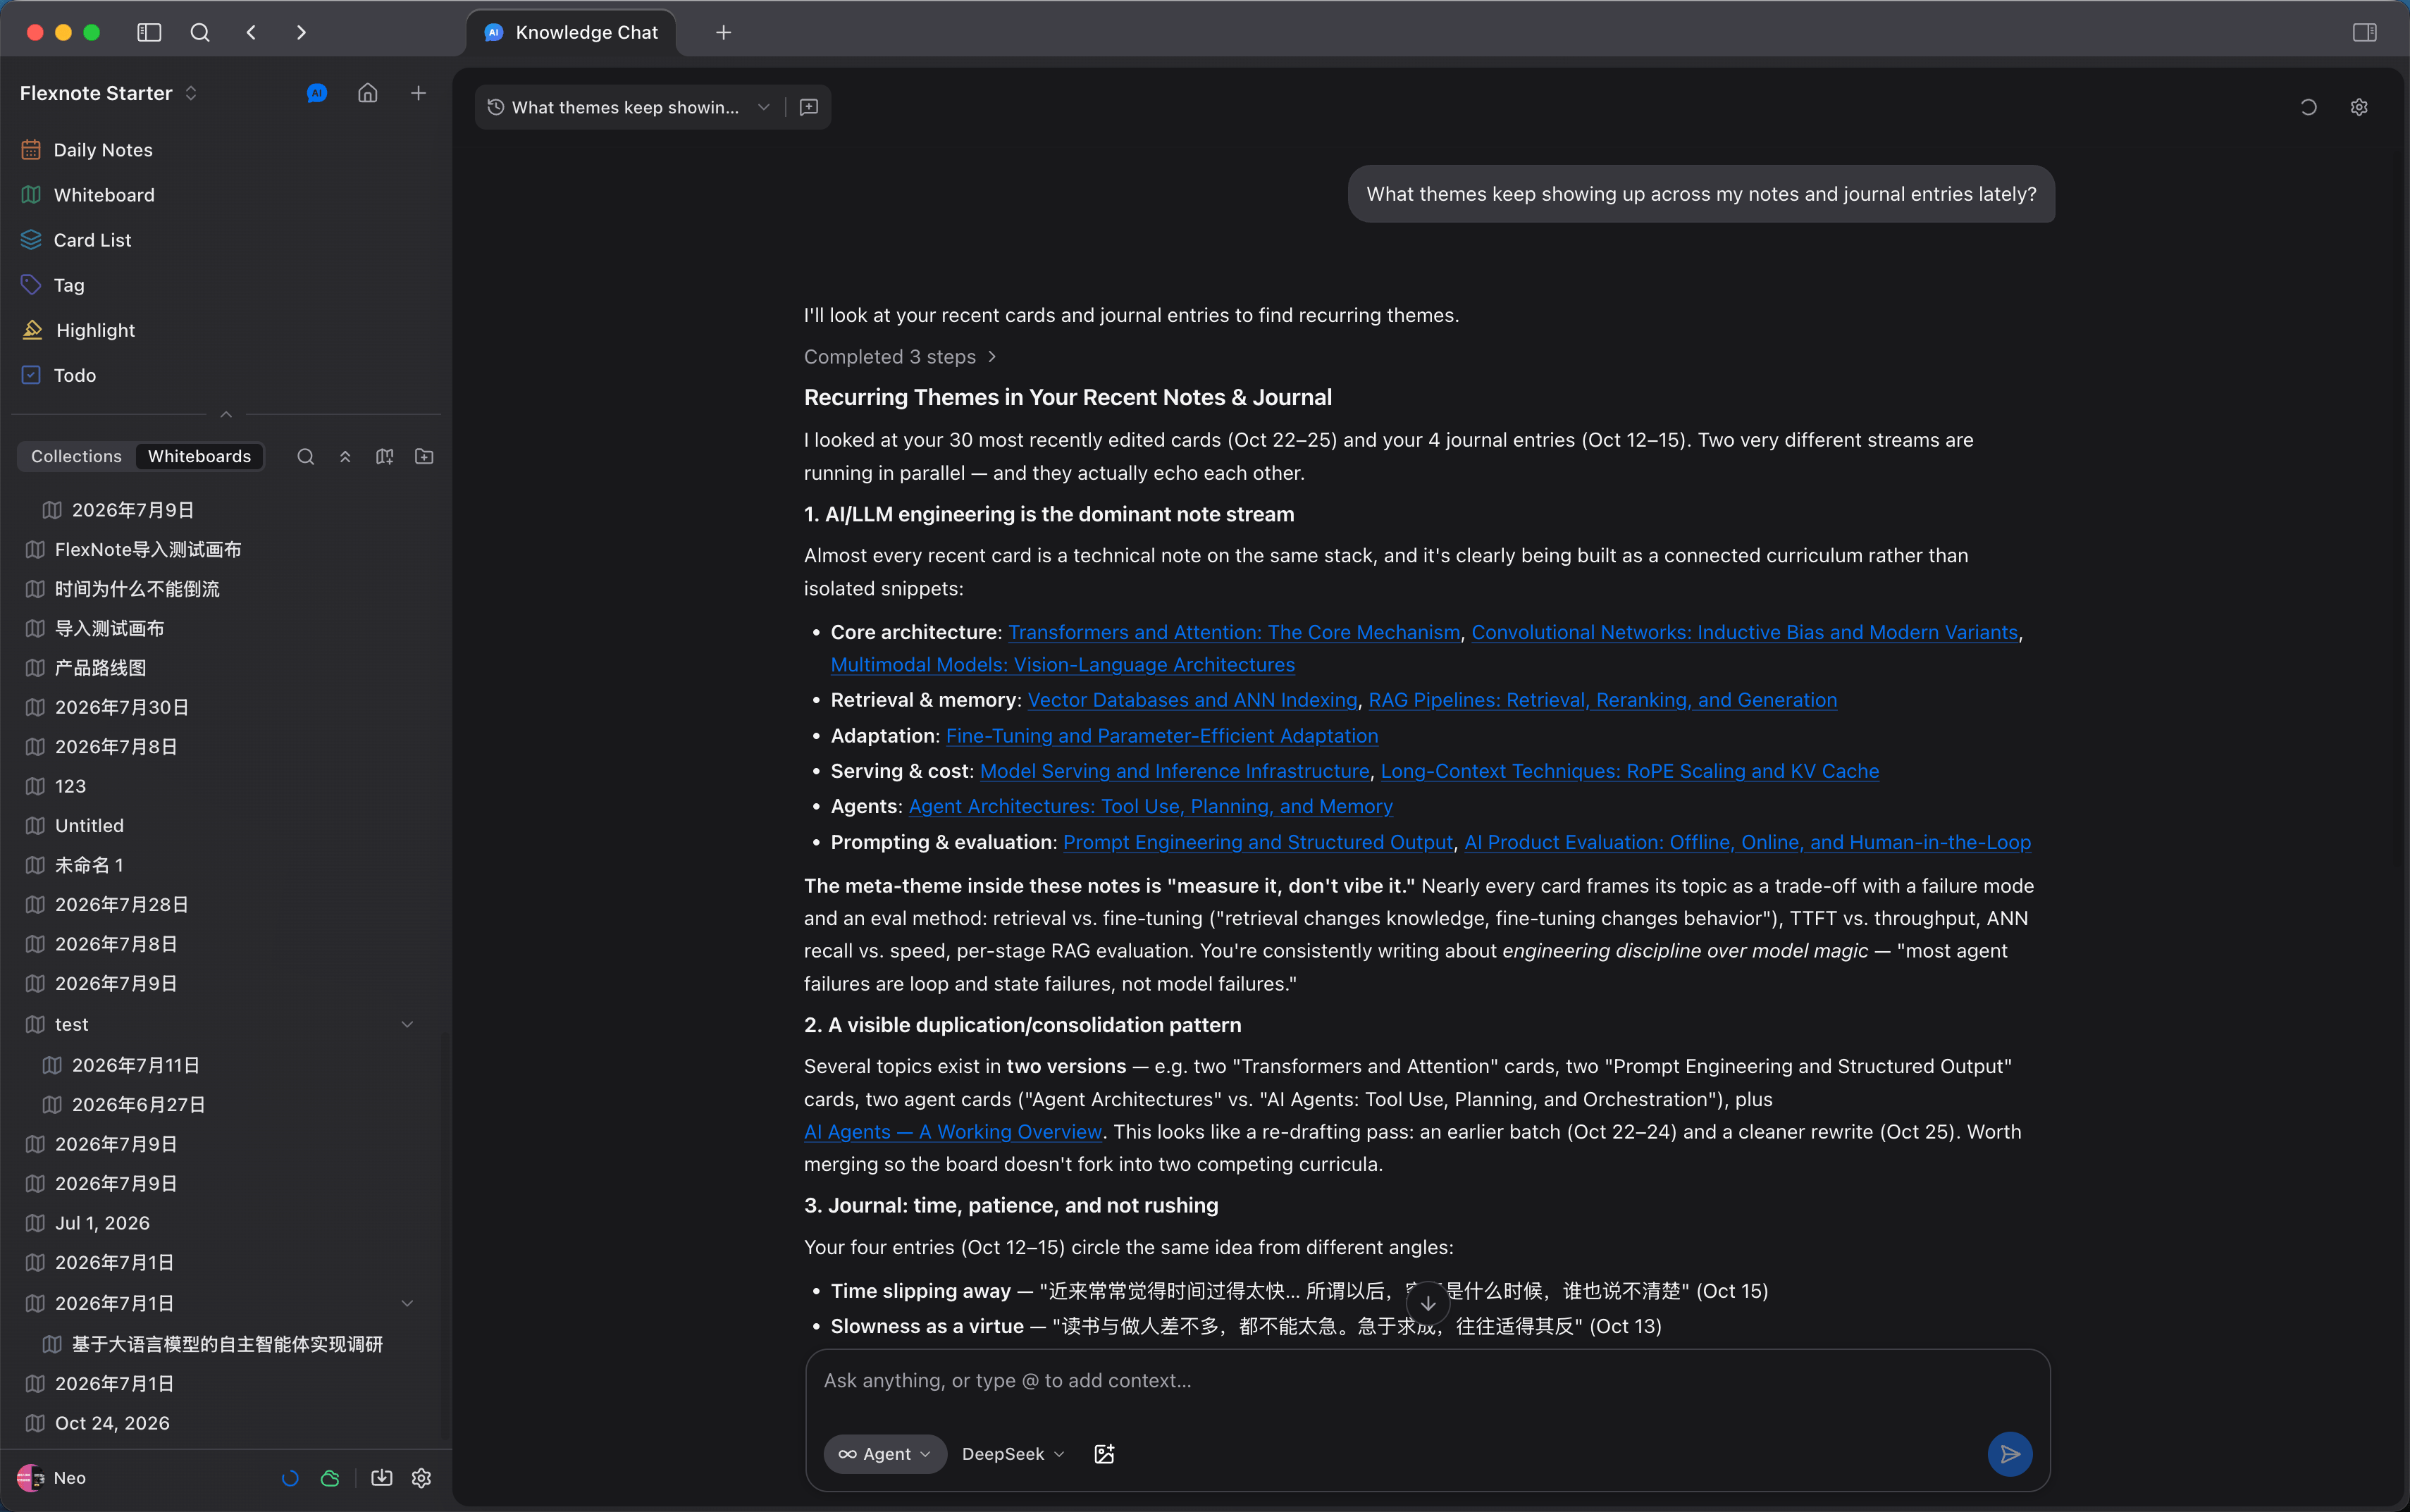Open the search magnifier in title bar
Screen dimensions: 2410x1512
[x=200, y=32]
